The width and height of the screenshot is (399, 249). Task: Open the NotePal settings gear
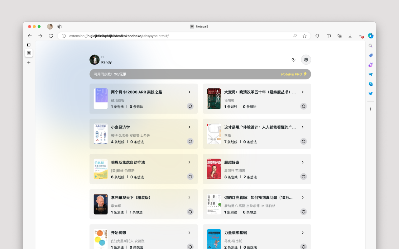point(306,59)
